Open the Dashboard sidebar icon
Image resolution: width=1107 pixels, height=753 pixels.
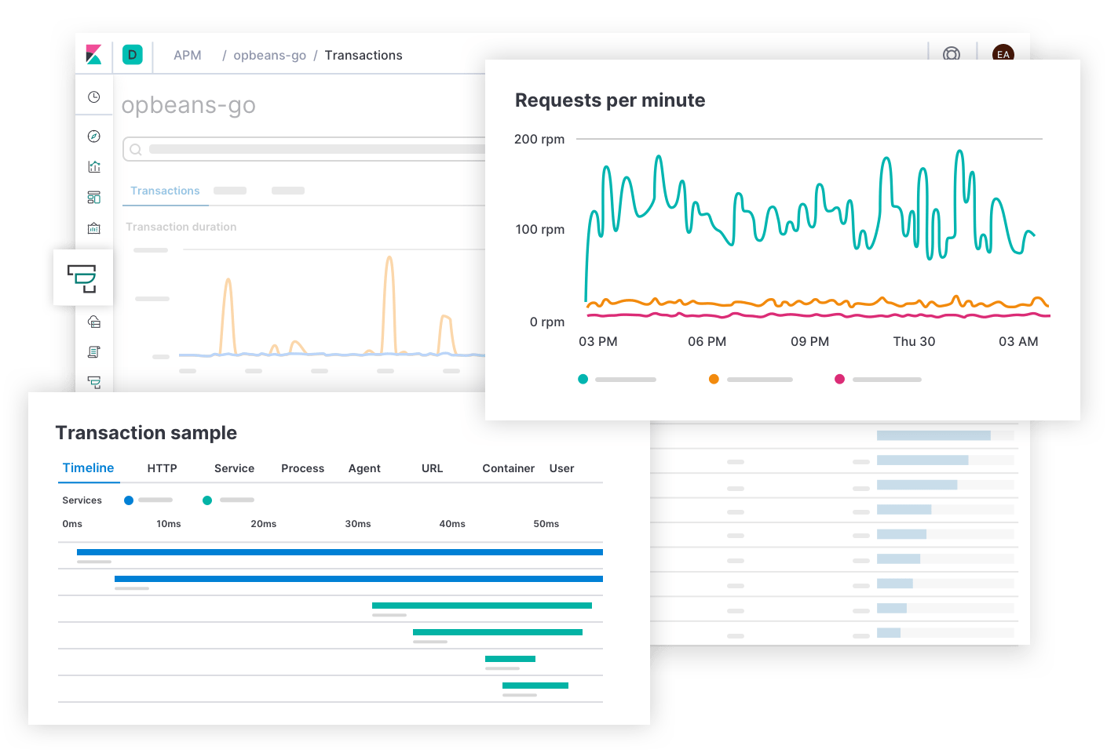click(94, 198)
